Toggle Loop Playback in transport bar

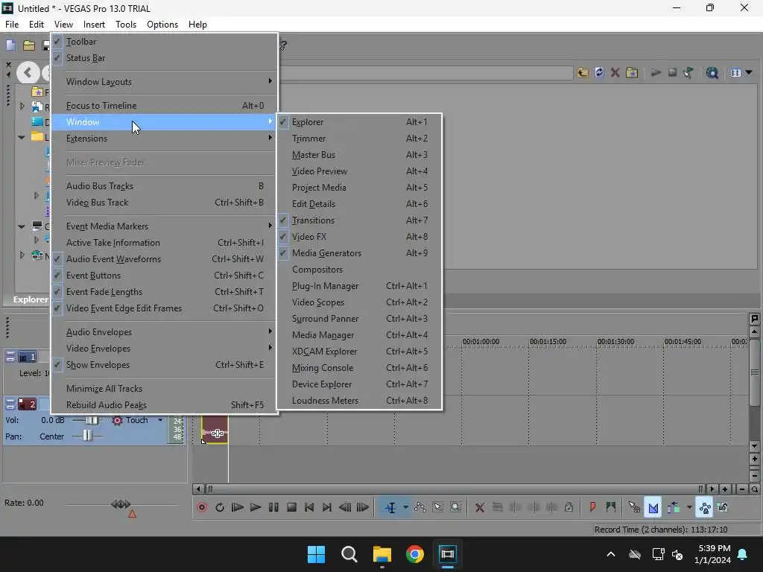click(x=220, y=507)
